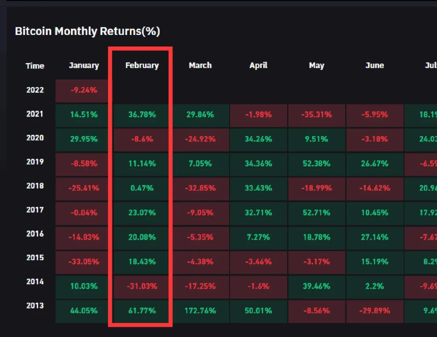
Task: Select the 2017 April 32.71% cell
Action: pyautogui.click(x=258, y=213)
